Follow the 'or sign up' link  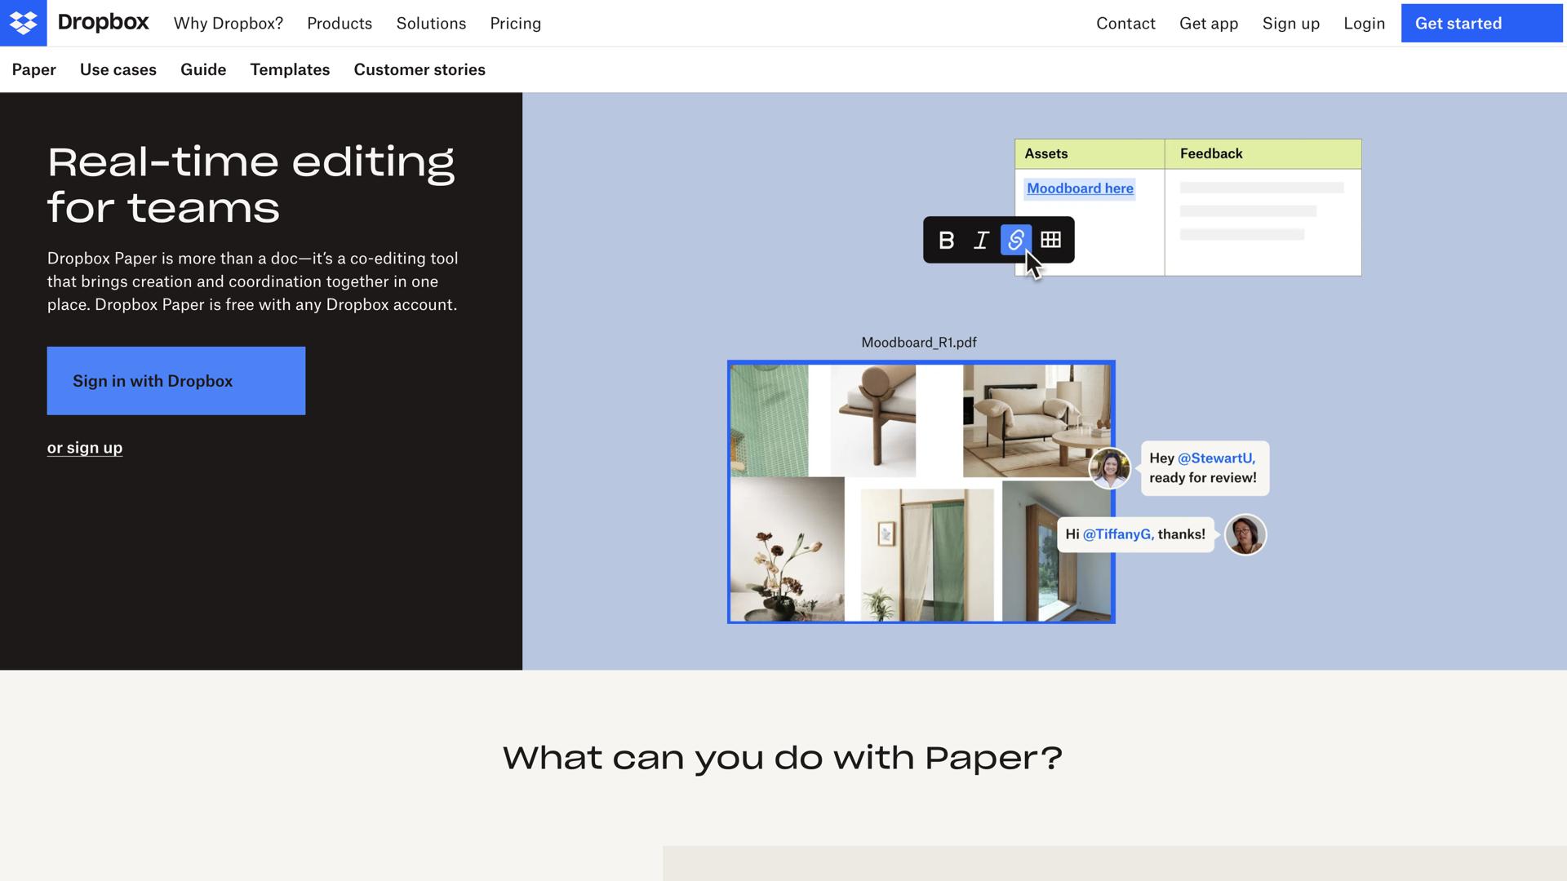tap(84, 447)
